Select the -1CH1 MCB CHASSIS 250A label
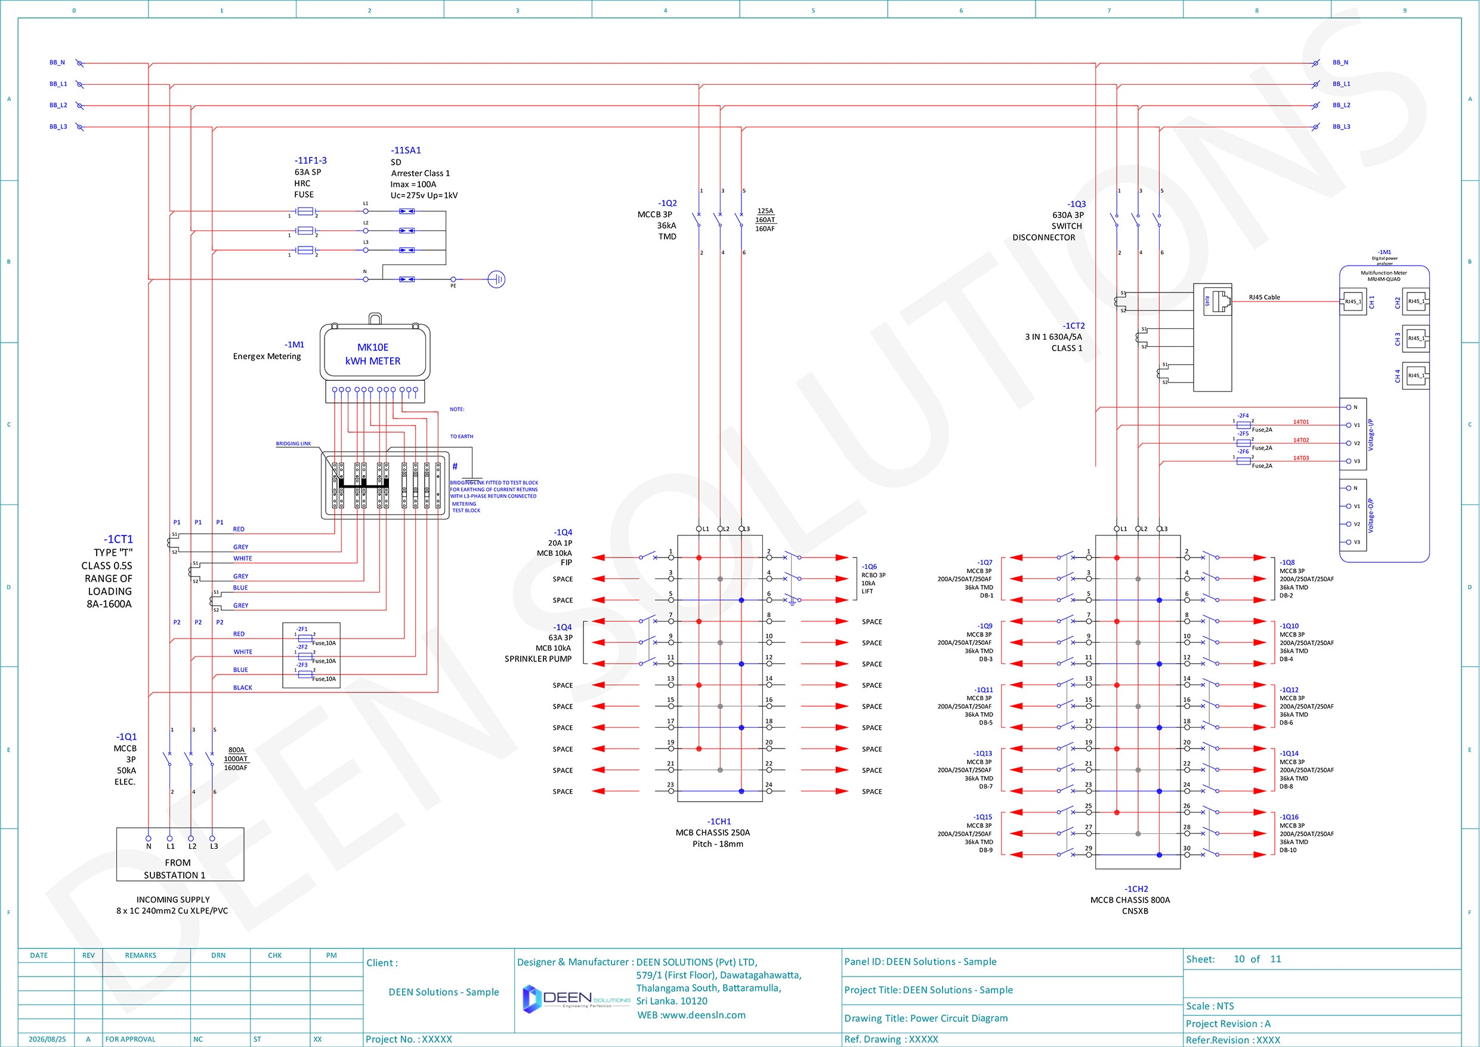 (x=713, y=833)
